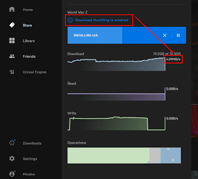Go to the Library menu label
The width and height of the screenshot is (198, 179).
click(29, 41)
